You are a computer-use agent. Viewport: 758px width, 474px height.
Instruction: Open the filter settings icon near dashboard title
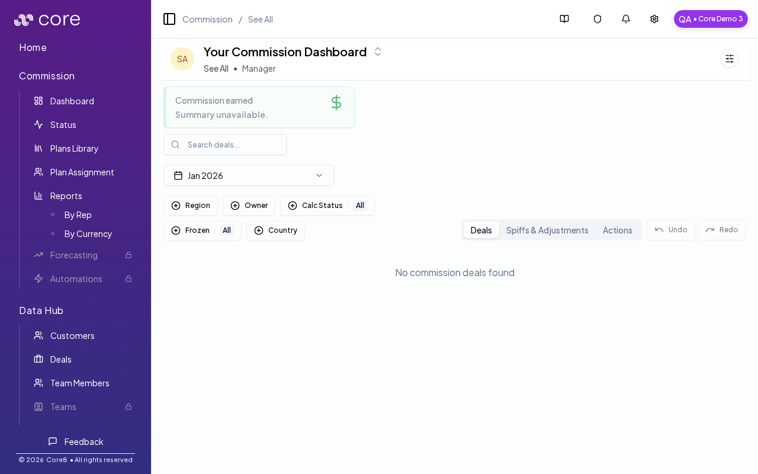(x=729, y=59)
